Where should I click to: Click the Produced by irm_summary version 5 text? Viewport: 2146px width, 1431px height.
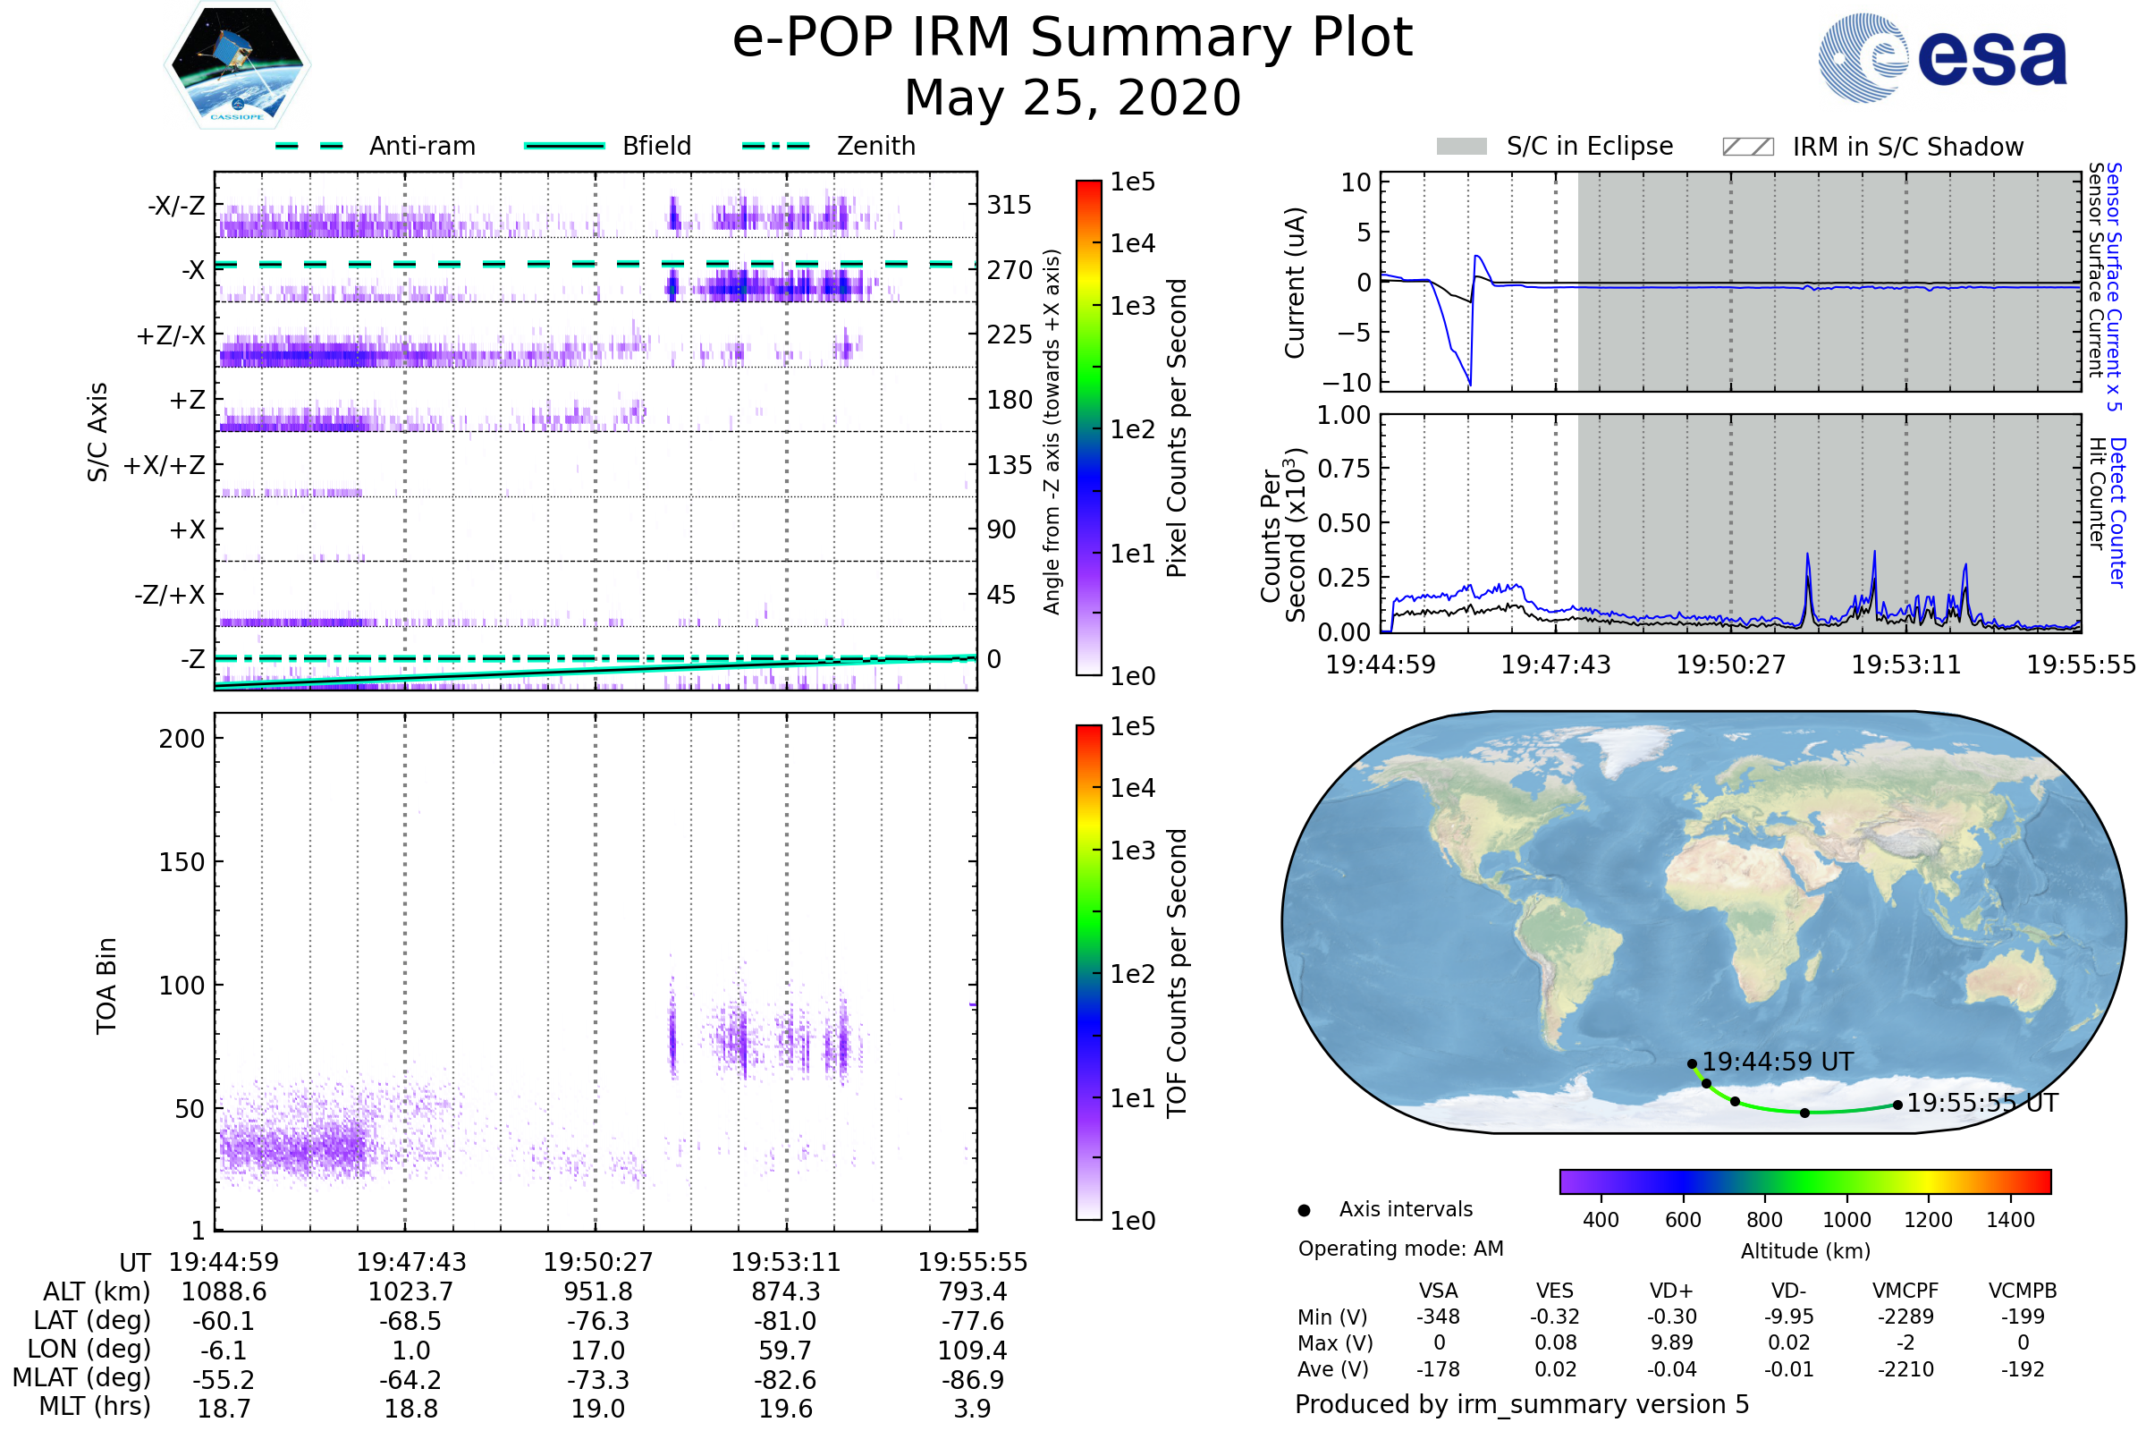[1522, 1403]
